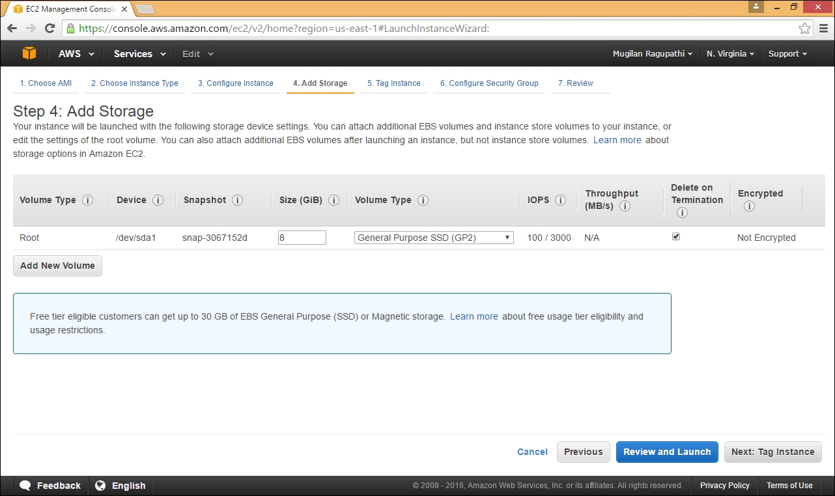Click the Cancel link
Viewport: 835px width, 496px height.
tap(532, 452)
